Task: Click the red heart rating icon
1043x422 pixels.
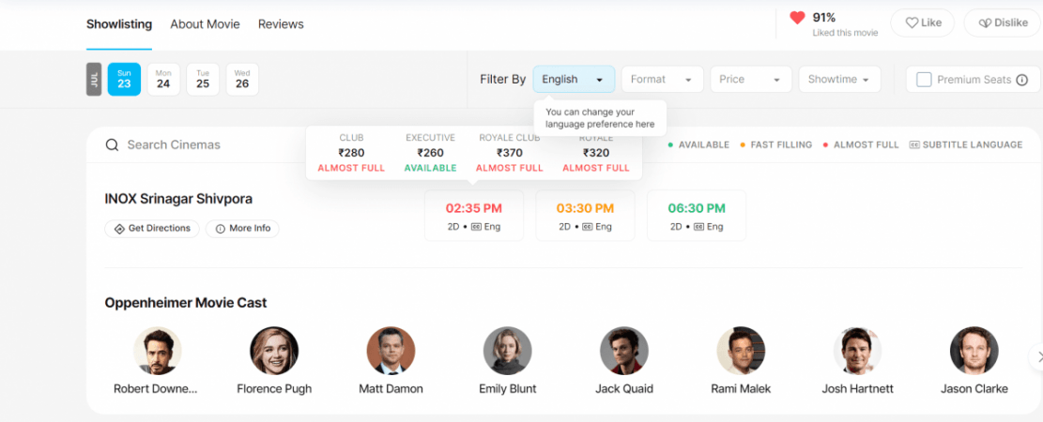Action: click(x=797, y=18)
